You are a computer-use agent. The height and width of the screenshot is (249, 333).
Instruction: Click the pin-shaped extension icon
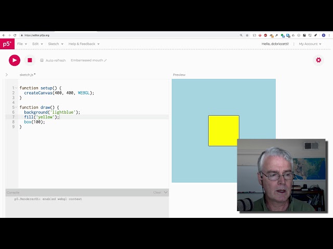(x=316, y=35)
